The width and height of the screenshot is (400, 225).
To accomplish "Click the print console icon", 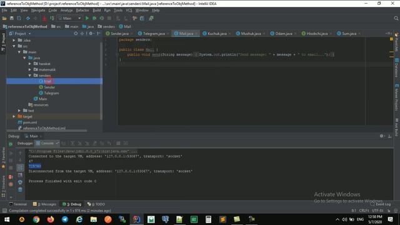I will (20, 182).
